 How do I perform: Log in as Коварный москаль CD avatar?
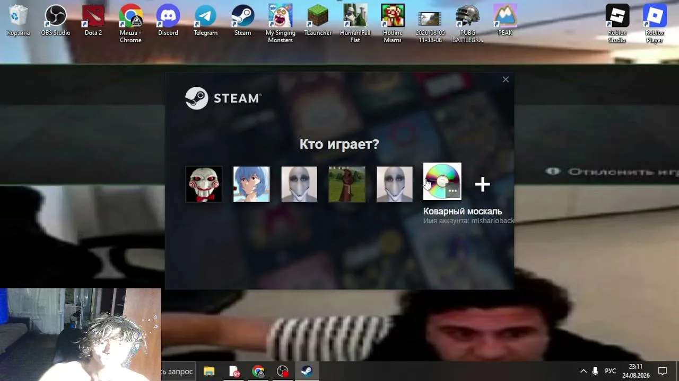click(442, 182)
